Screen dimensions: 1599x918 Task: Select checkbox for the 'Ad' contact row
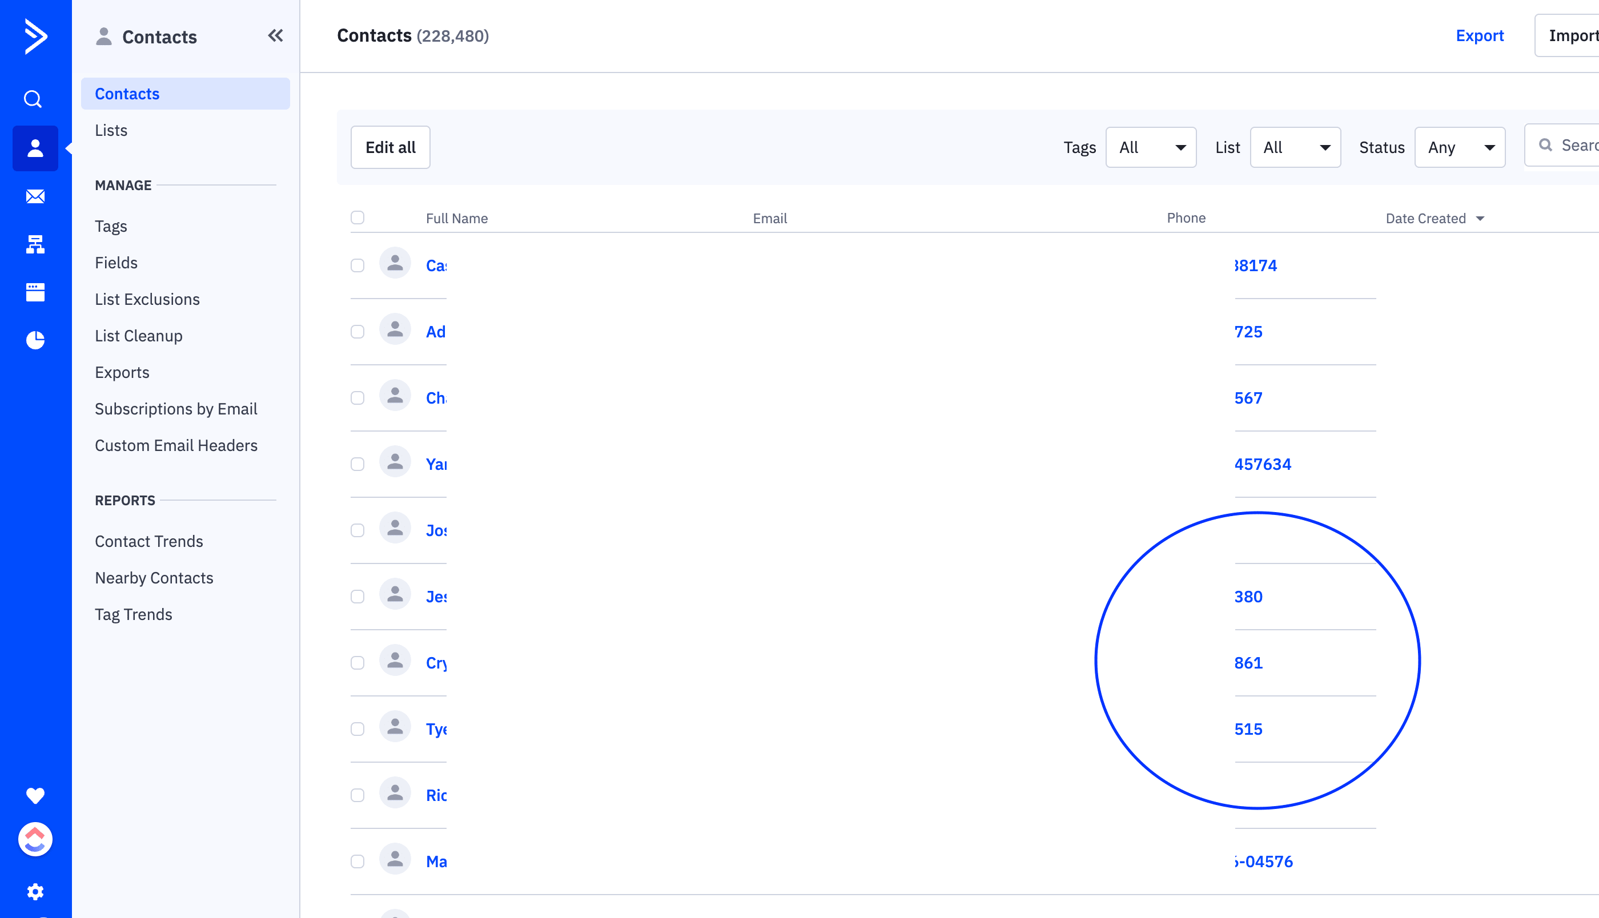tap(357, 332)
